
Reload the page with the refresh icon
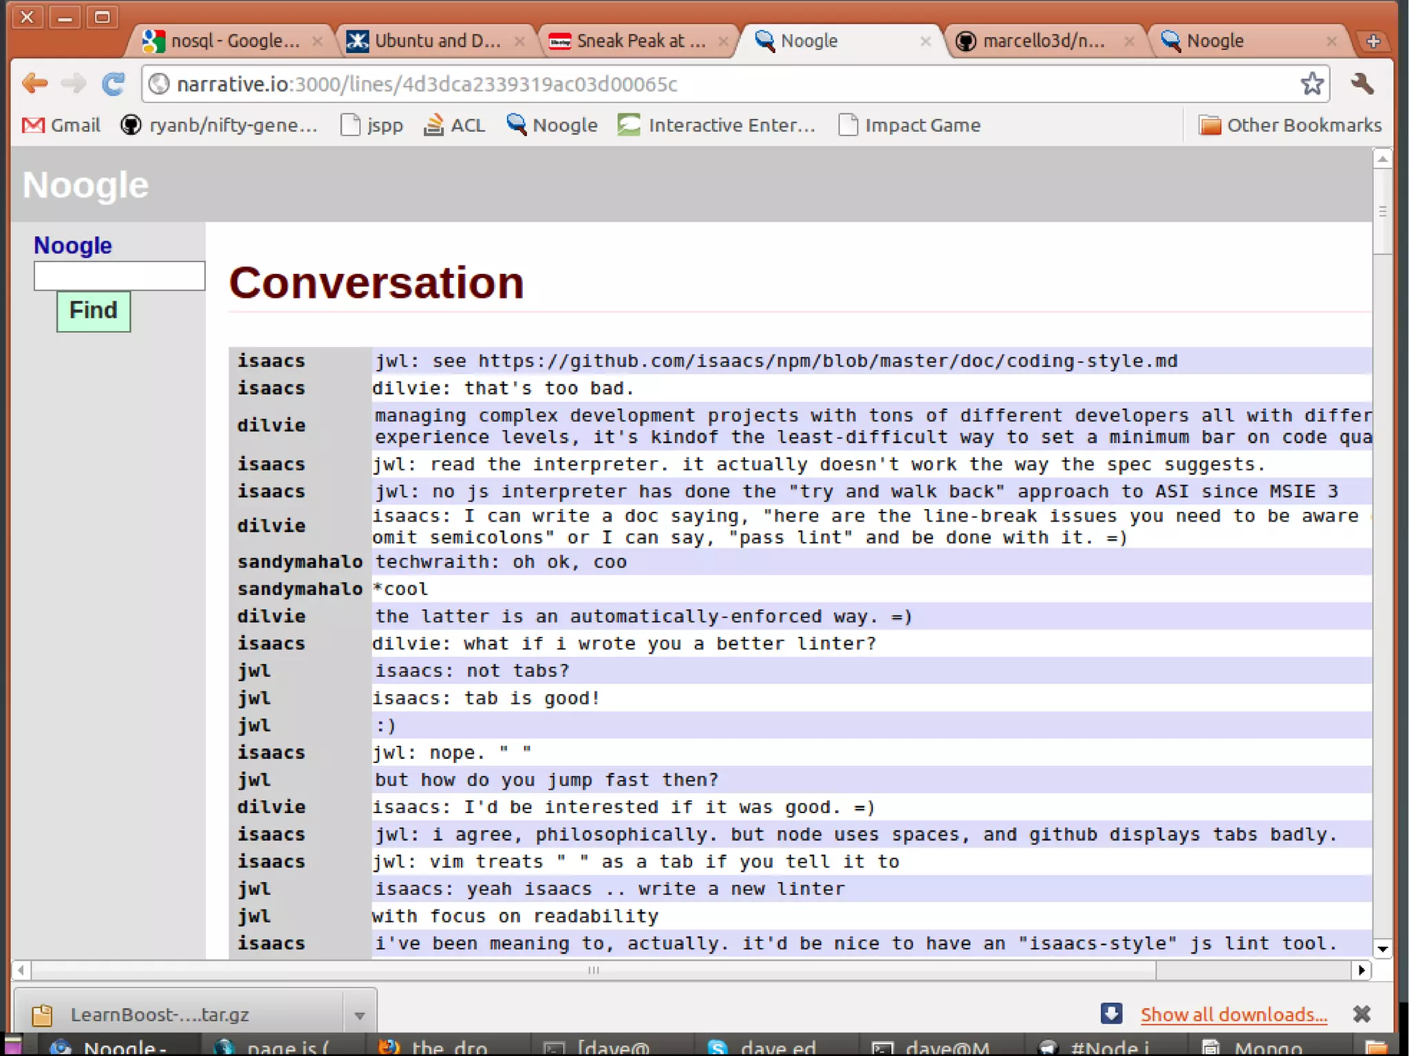pos(114,84)
